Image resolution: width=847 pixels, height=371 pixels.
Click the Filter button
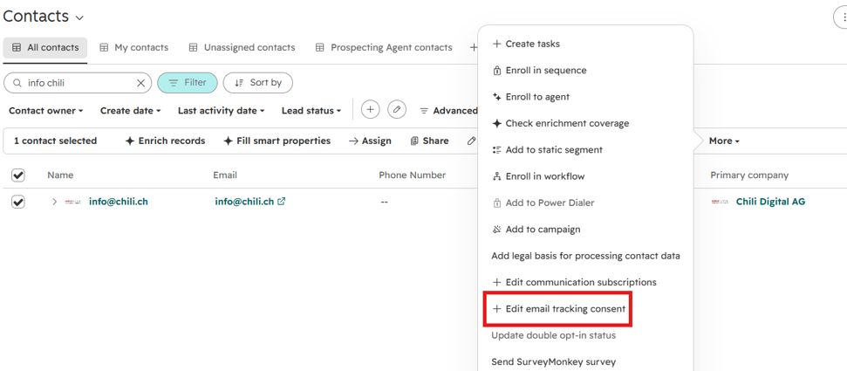click(x=188, y=83)
